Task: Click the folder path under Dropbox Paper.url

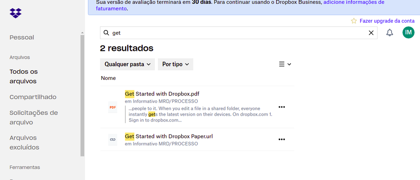Action: coord(161,144)
